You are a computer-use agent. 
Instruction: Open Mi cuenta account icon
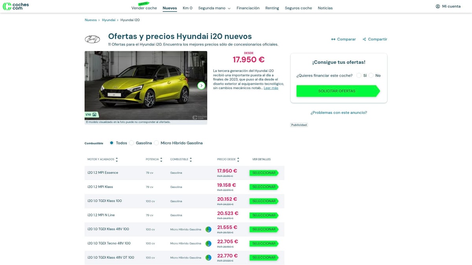pos(438,6)
